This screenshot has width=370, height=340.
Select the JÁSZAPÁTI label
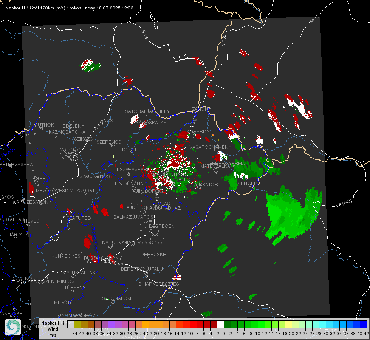(x=20, y=235)
